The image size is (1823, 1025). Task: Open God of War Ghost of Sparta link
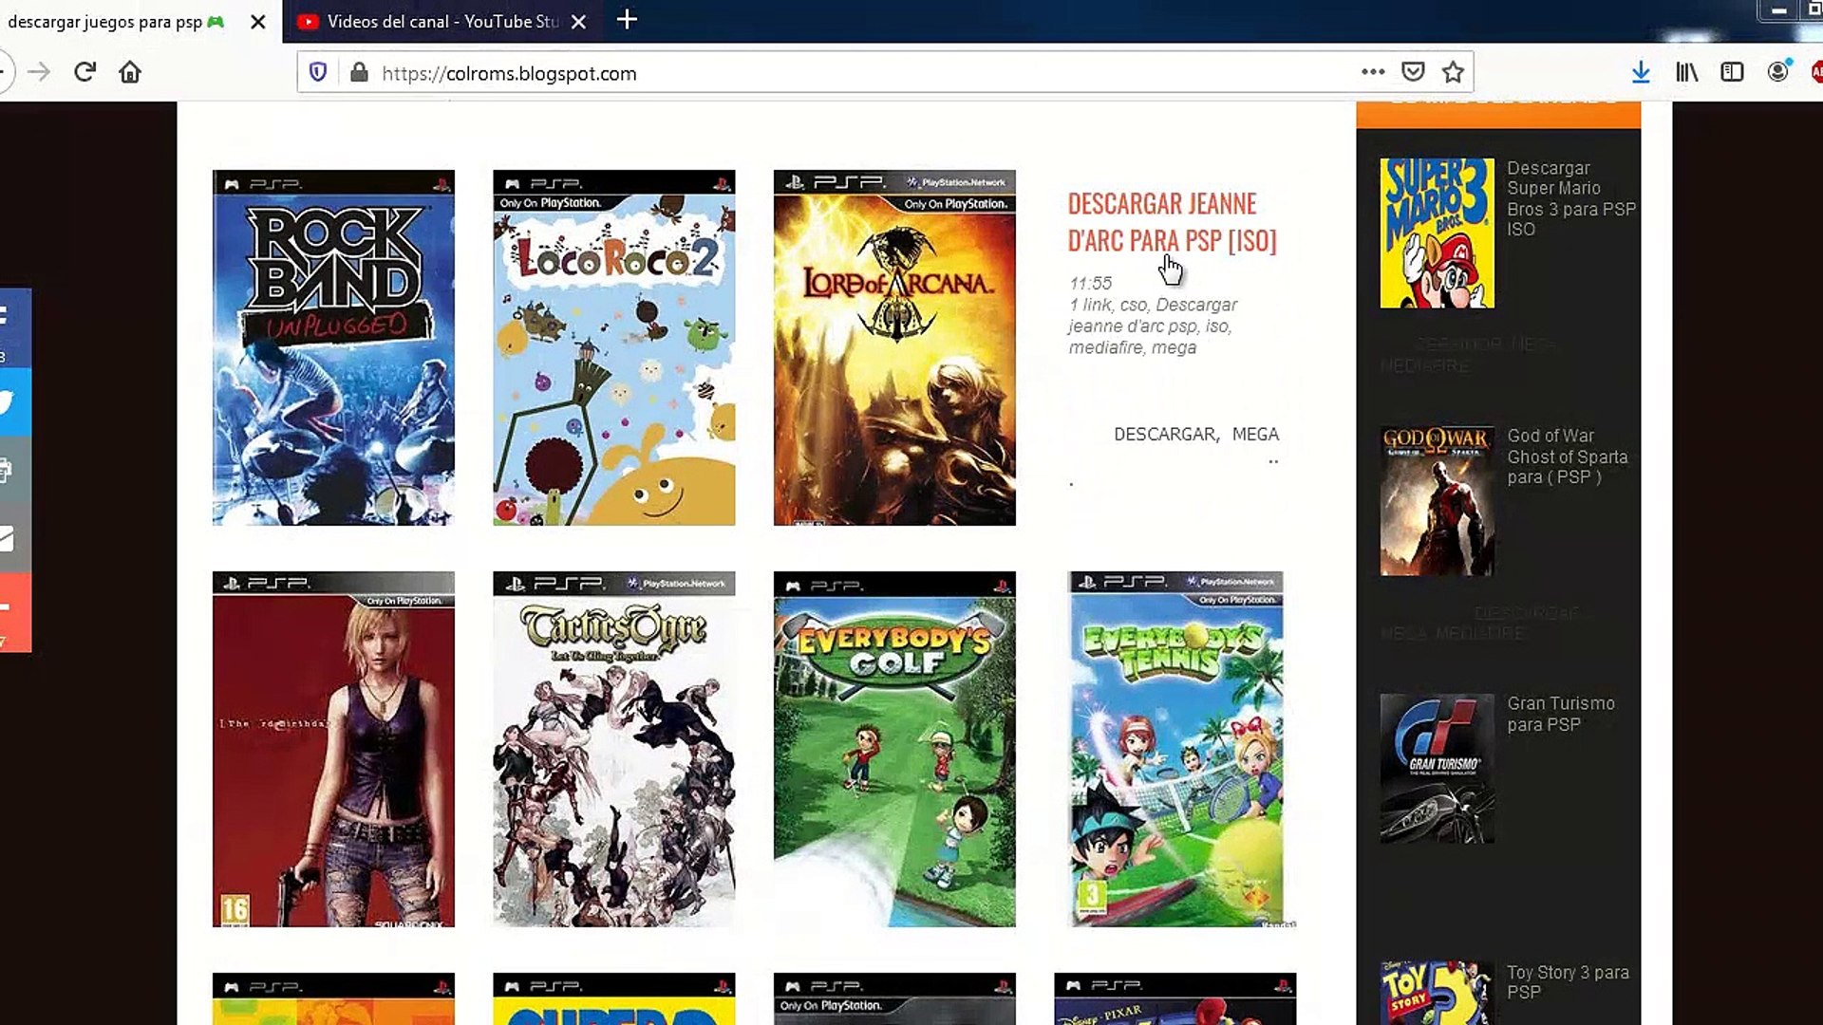tap(1567, 457)
